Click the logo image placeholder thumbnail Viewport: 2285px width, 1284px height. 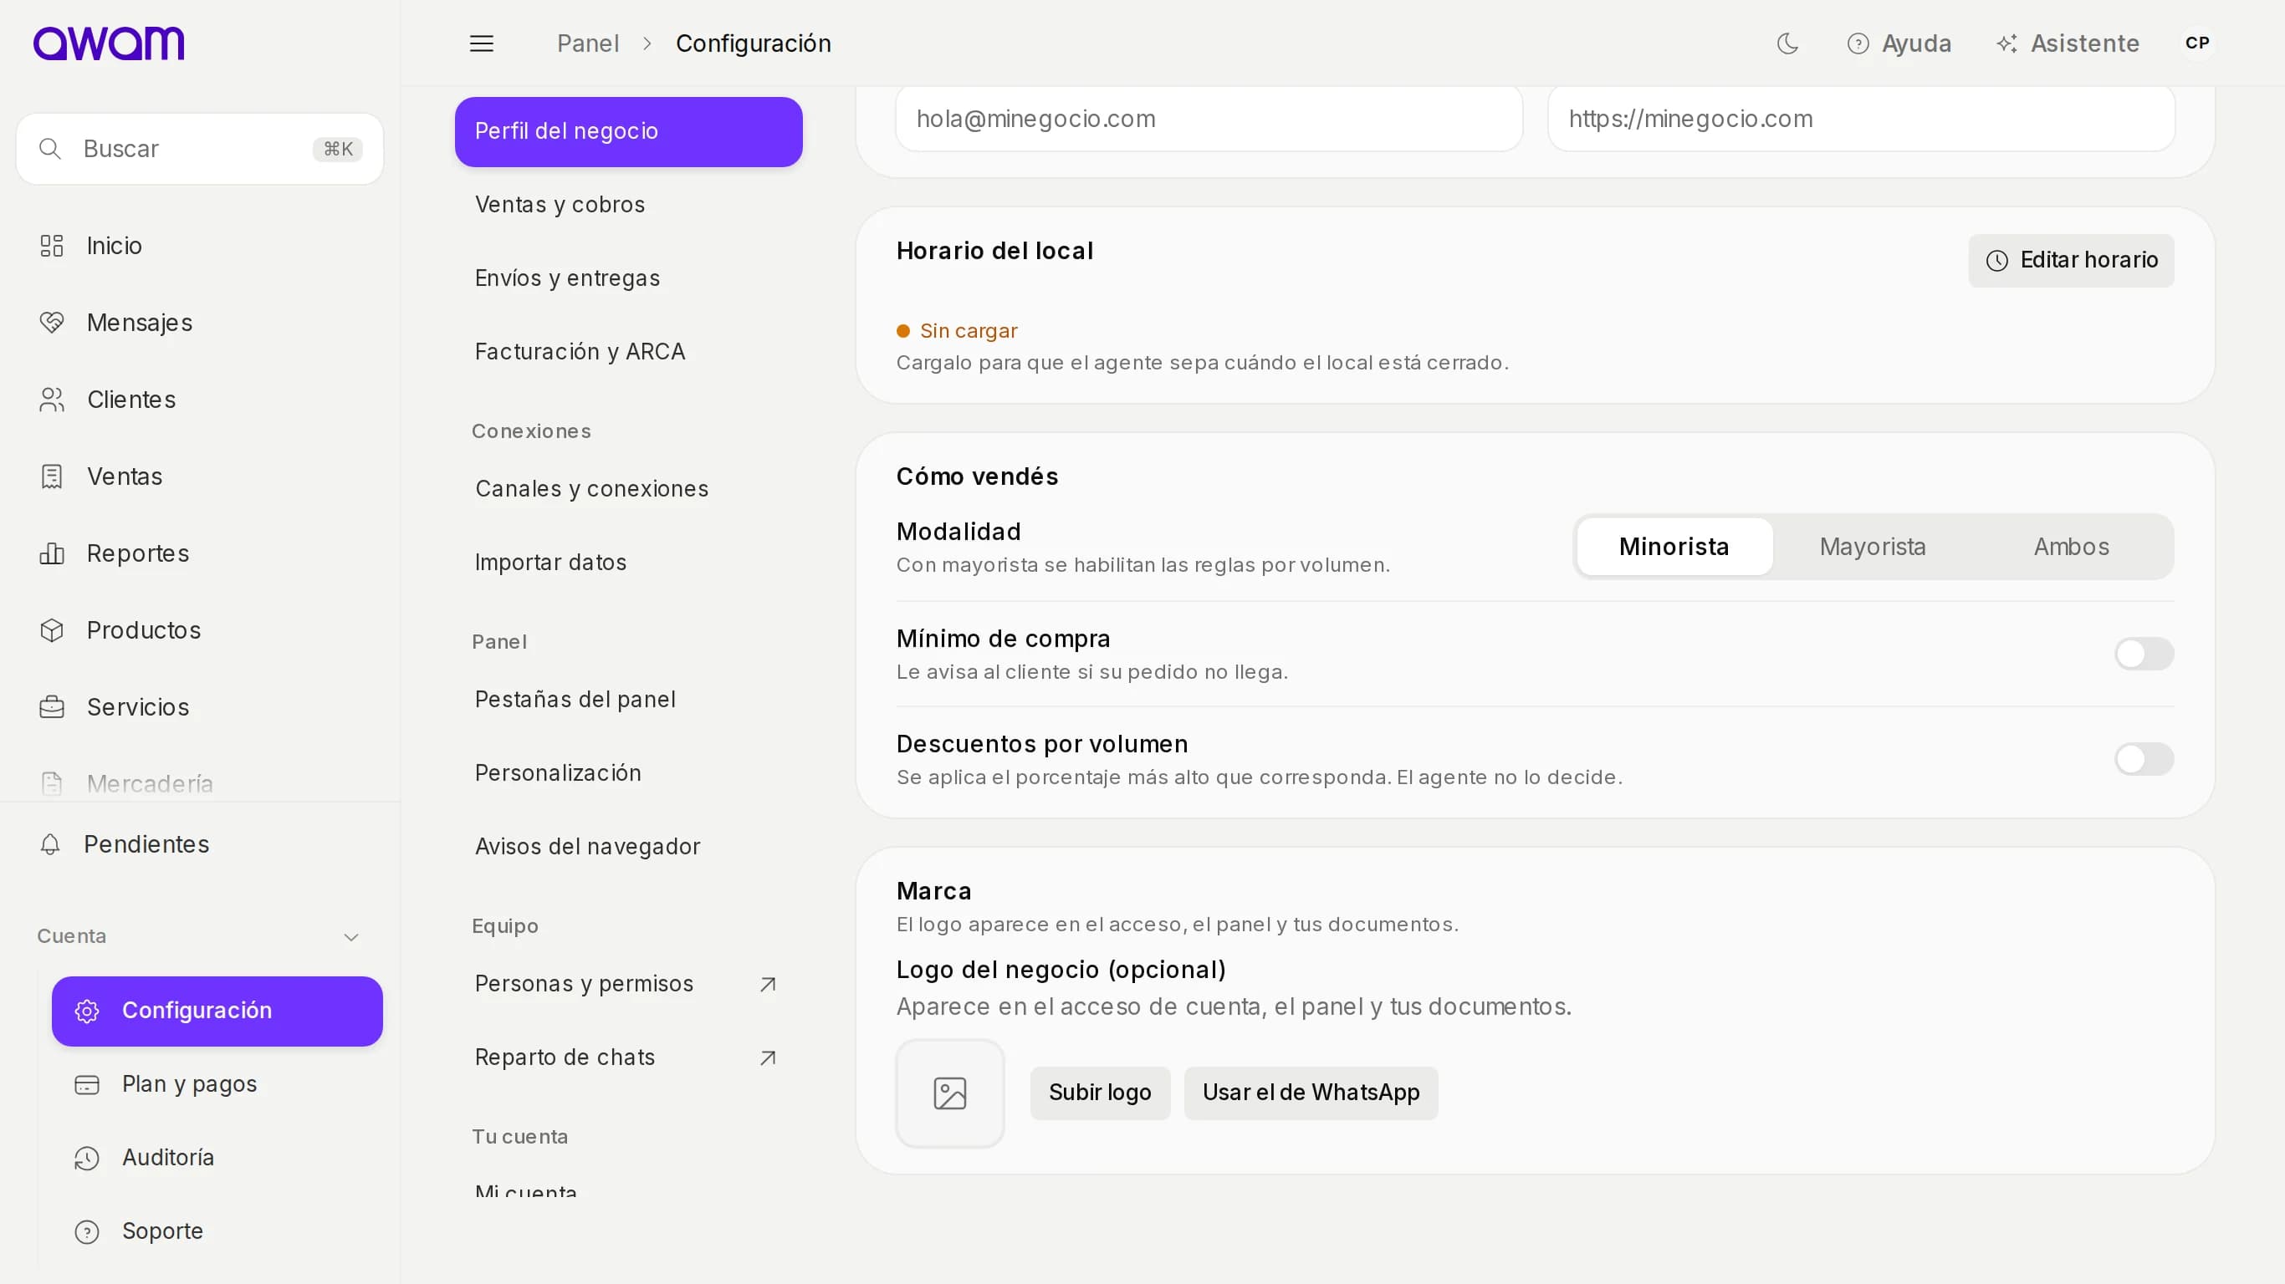tap(950, 1093)
